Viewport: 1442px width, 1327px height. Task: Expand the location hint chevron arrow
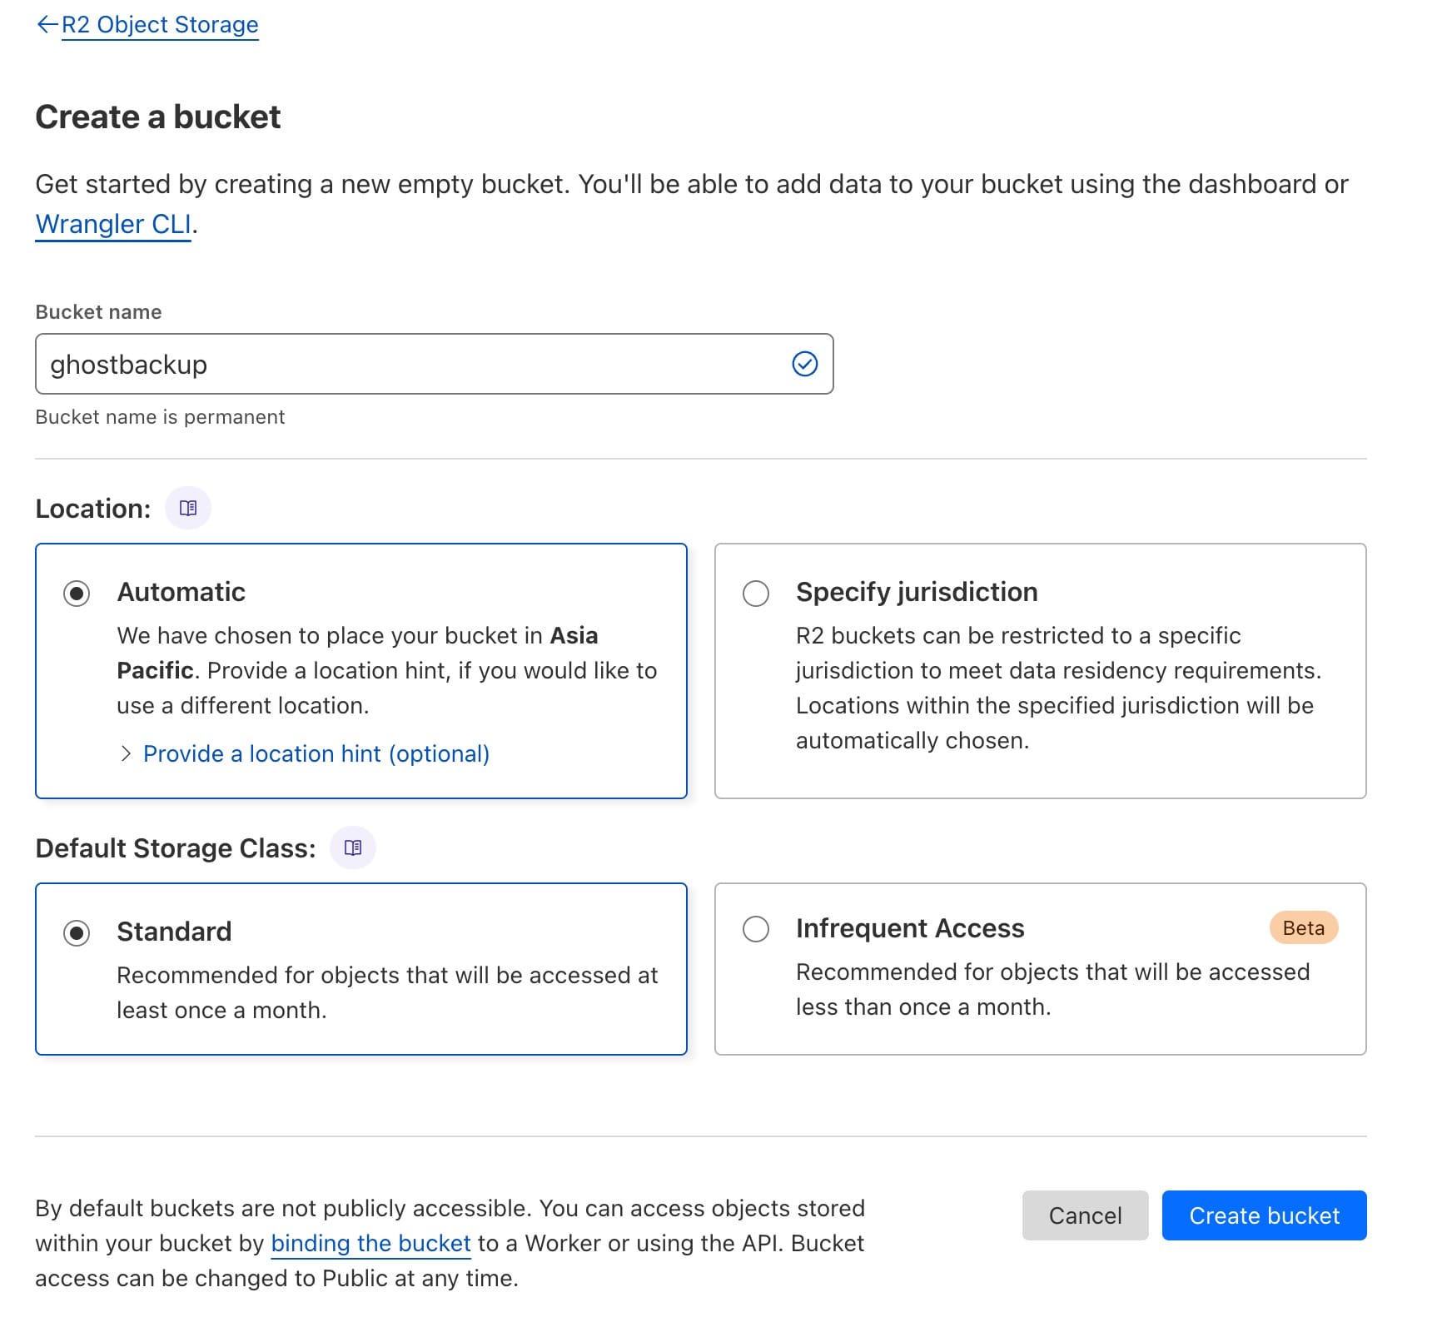click(x=126, y=754)
